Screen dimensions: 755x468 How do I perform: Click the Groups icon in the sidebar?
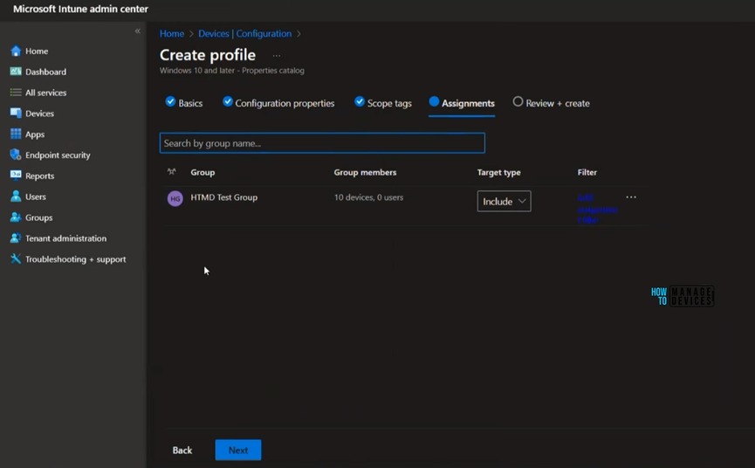tap(16, 217)
